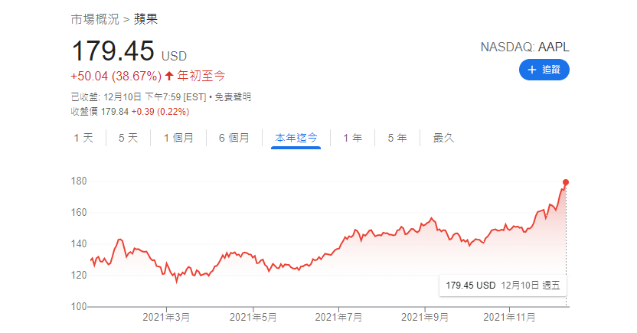Show the 最久 maximum range tab
The width and height of the screenshot is (637, 333).
(443, 138)
